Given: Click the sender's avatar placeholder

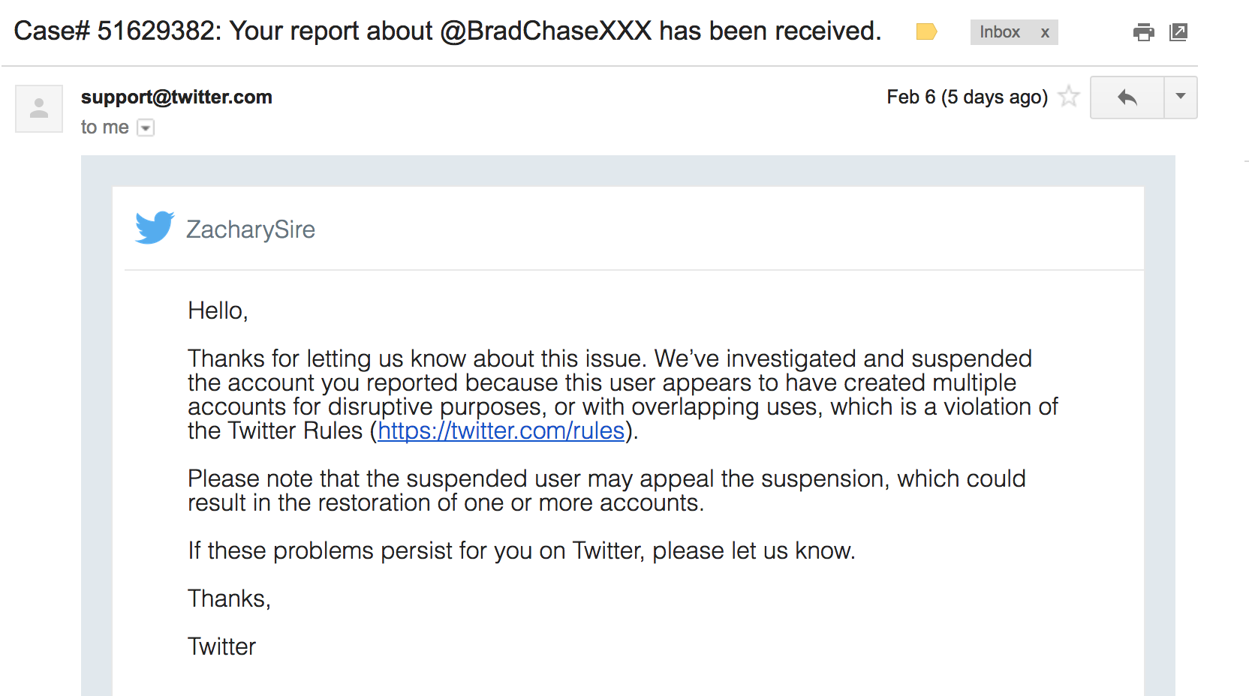Looking at the screenshot, I should [x=39, y=109].
